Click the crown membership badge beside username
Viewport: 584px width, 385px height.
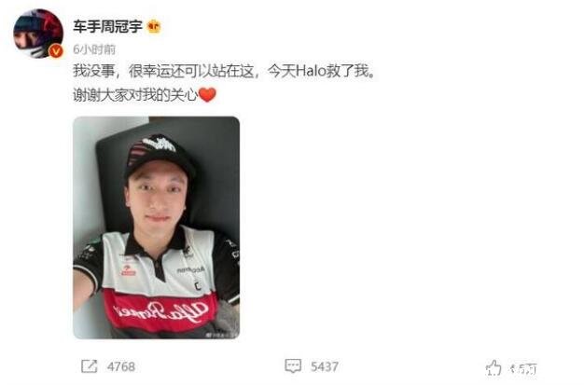tap(154, 27)
